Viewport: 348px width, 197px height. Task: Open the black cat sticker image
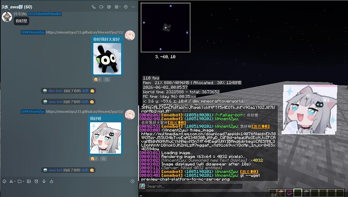point(107,59)
